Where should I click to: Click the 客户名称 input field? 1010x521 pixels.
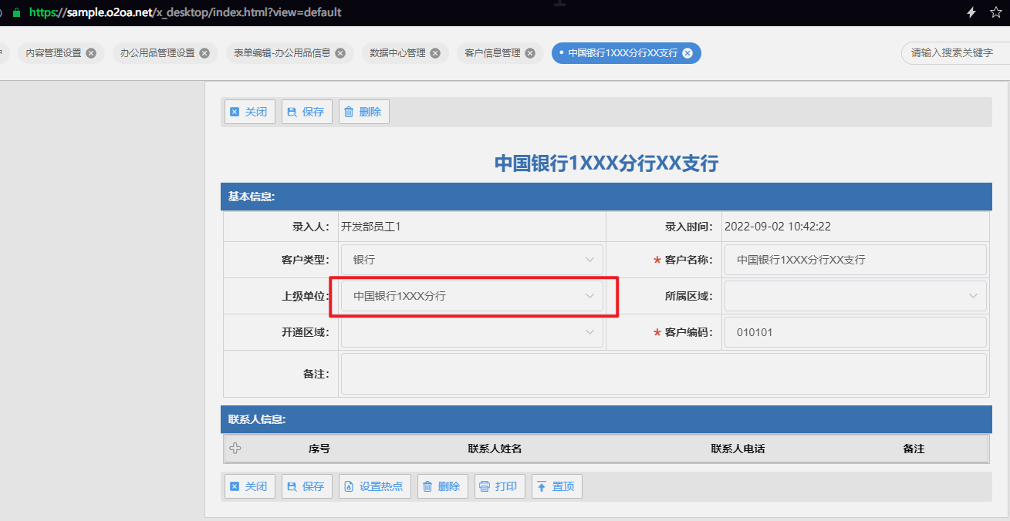[x=856, y=260]
